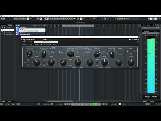The height and width of the screenshot is (121, 161).
Task: Open the Edit menu
Action: click(x=7, y=16)
